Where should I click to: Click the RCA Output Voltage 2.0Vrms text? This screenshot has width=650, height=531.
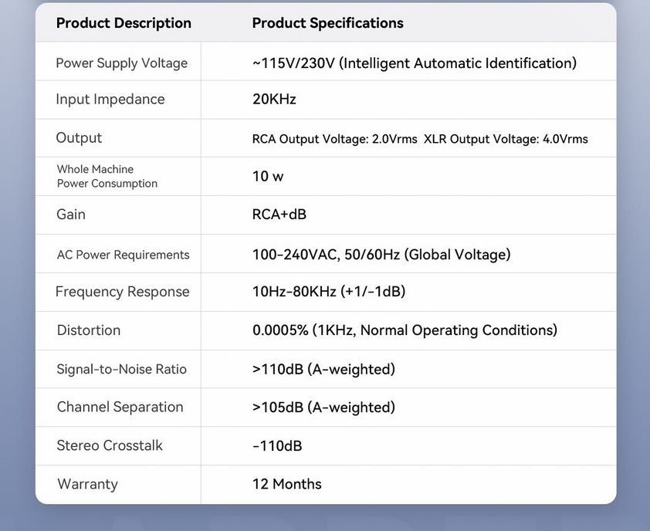click(334, 139)
